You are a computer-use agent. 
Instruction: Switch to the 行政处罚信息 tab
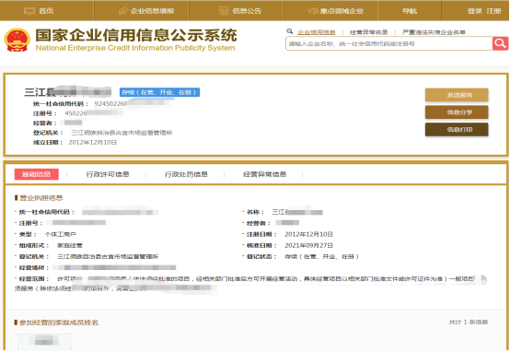[186, 174]
